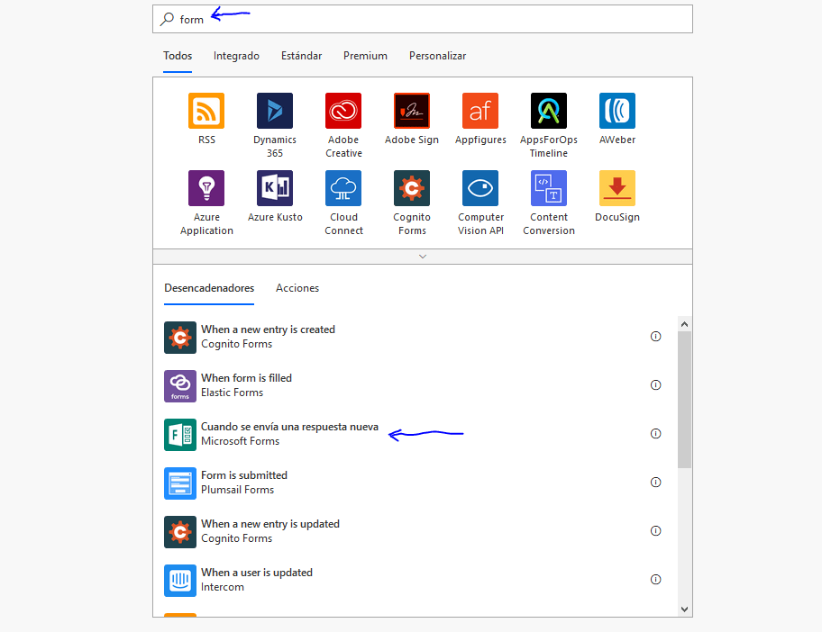Show info for Microsoft Forms trigger
Image resolution: width=822 pixels, height=632 pixels.
655,434
